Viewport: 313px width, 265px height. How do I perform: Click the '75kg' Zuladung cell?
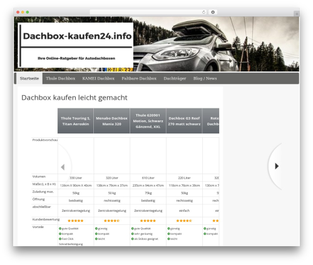(x=148, y=193)
